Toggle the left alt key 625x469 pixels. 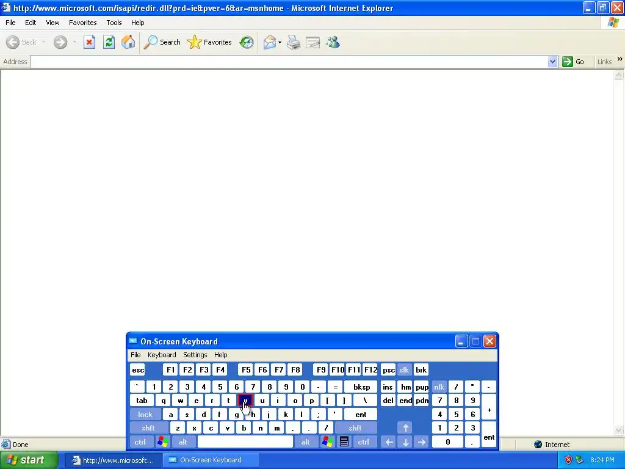point(183,442)
